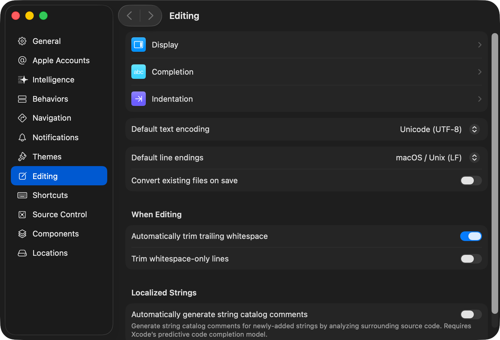Viewport: 500px width, 340px height.
Task: Click the Shortcuts keyboard icon
Action: [x=22, y=195]
